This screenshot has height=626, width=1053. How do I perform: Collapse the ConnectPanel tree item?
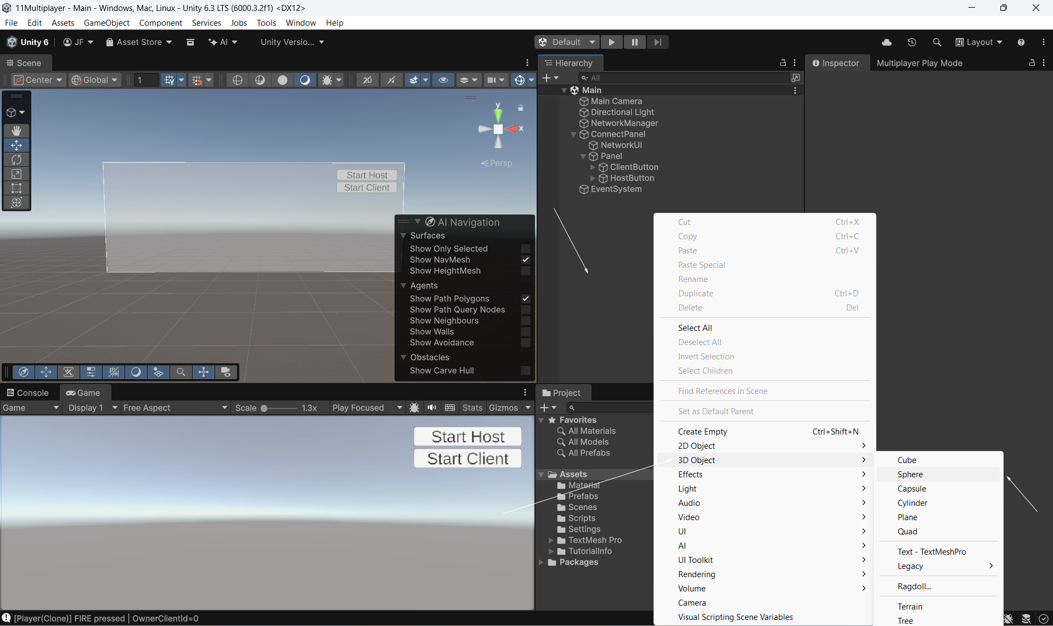573,134
